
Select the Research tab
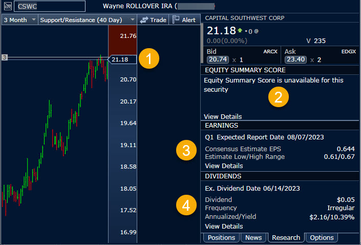click(286, 237)
